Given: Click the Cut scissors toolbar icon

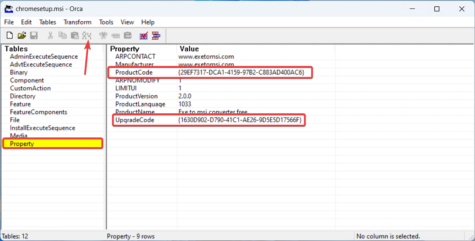Looking at the screenshot, I should pos(50,36).
